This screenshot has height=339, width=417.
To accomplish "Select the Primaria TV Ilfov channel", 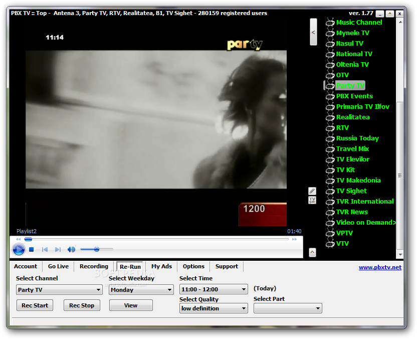I will (x=362, y=107).
